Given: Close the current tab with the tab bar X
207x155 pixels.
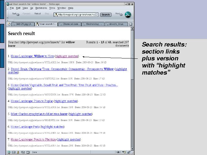Looking at the screenshot, I should tap(131, 24).
